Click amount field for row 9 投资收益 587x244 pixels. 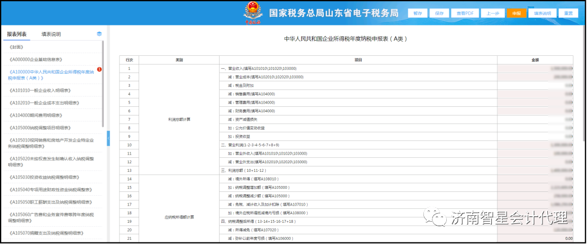[x=535, y=137]
